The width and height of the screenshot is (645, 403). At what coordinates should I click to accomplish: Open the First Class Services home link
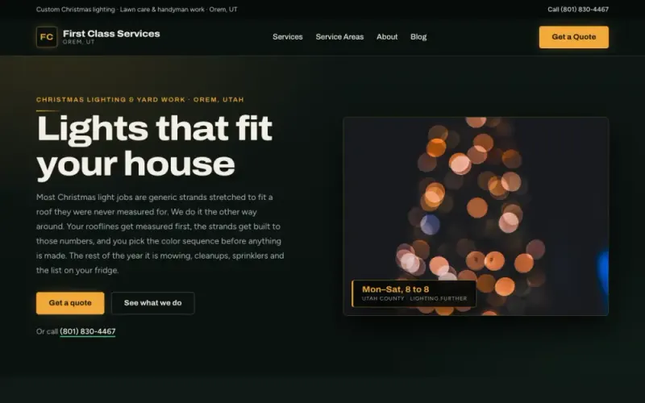coord(98,37)
